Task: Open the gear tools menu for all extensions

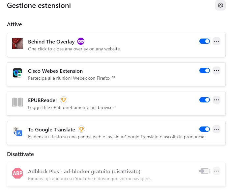Action: [x=220, y=5]
